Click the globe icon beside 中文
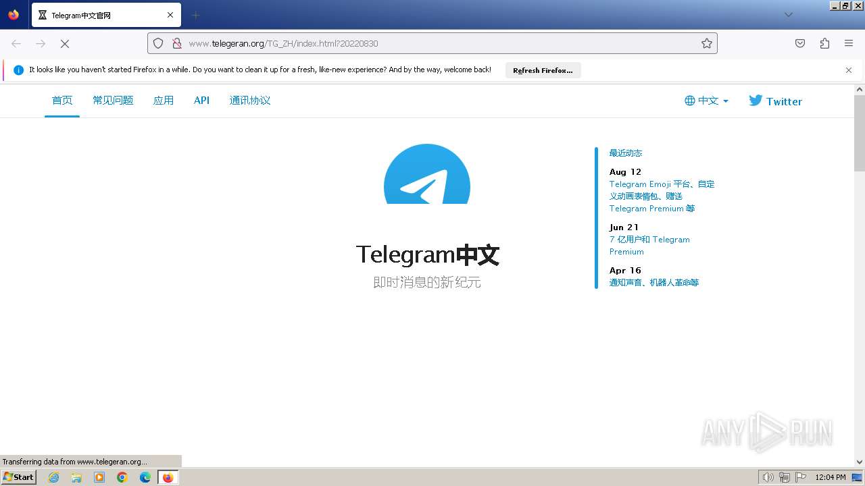Screen dimensions: 865x486 pos(690,101)
